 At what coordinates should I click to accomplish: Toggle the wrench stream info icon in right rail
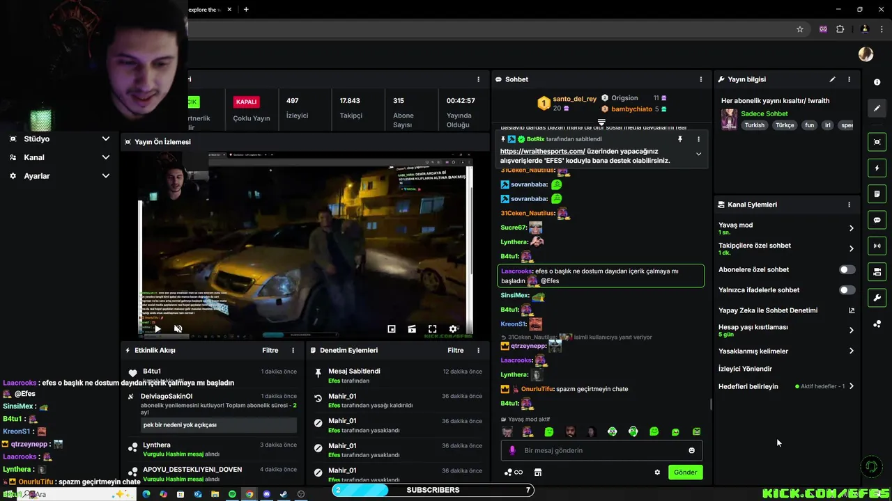pyautogui.click(x=877, y=298)
